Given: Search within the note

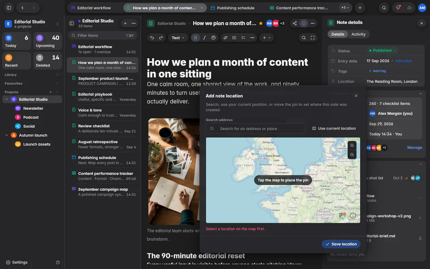Looking at the screenshot, I should tap(304, 38).
